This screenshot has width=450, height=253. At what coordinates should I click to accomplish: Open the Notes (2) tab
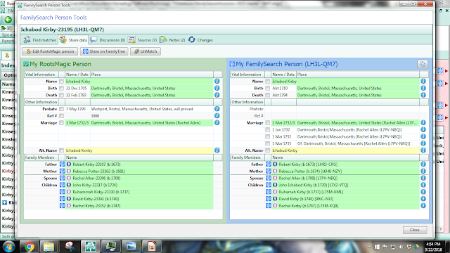tap(172, 40)
